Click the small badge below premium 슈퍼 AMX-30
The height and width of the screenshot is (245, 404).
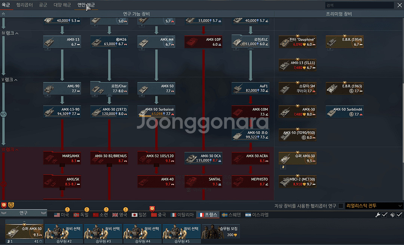click(x=283, y=167)
